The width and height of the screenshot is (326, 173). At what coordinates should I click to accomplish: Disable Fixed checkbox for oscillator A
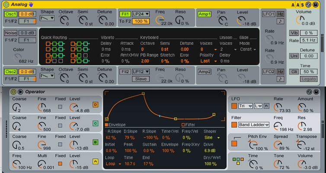click(x=60, y=163)
